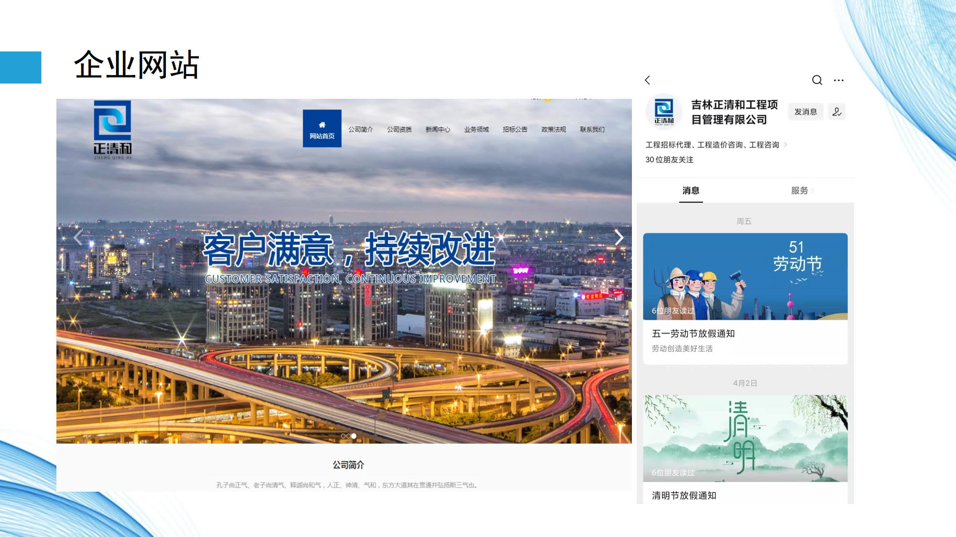
Task: Expand the 服务 tab menu indicator
Action: tap(812, 190)
